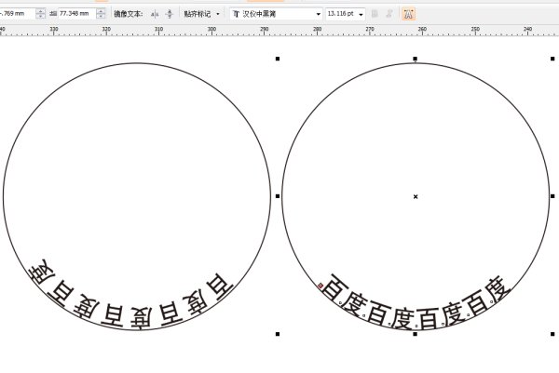Click the middle-right selection handle of right circle
Screen dimensions: 559x373
coord(552,196)
